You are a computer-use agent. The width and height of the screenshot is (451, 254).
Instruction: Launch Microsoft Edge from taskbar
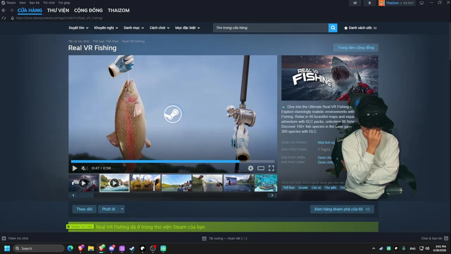(x=70, y=248)
